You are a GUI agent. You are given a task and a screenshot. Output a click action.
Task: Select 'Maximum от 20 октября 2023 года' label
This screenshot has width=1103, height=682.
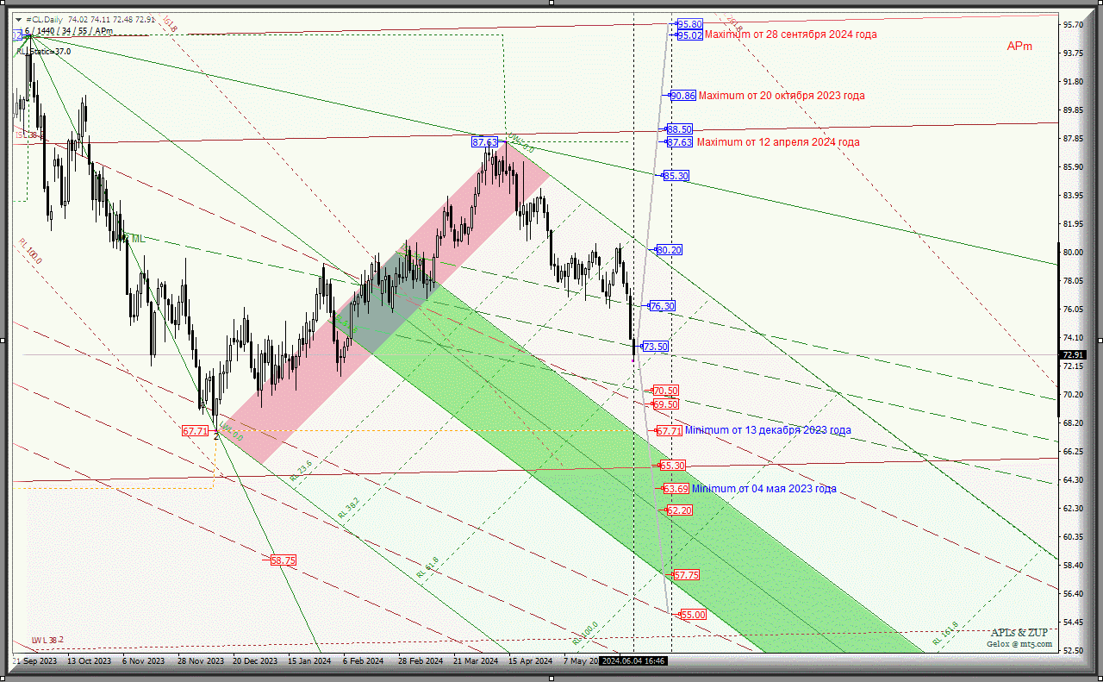click(782, 96)
